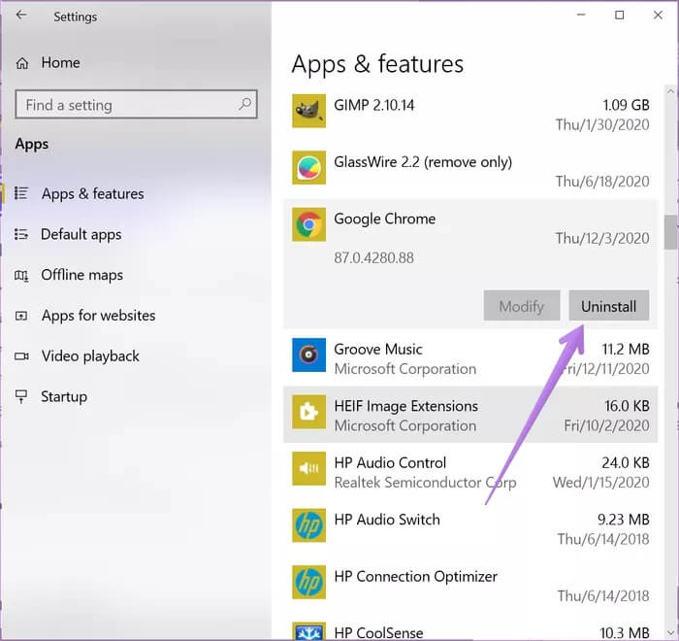Click the back arrow in Settings

click(x=20, y=16)
